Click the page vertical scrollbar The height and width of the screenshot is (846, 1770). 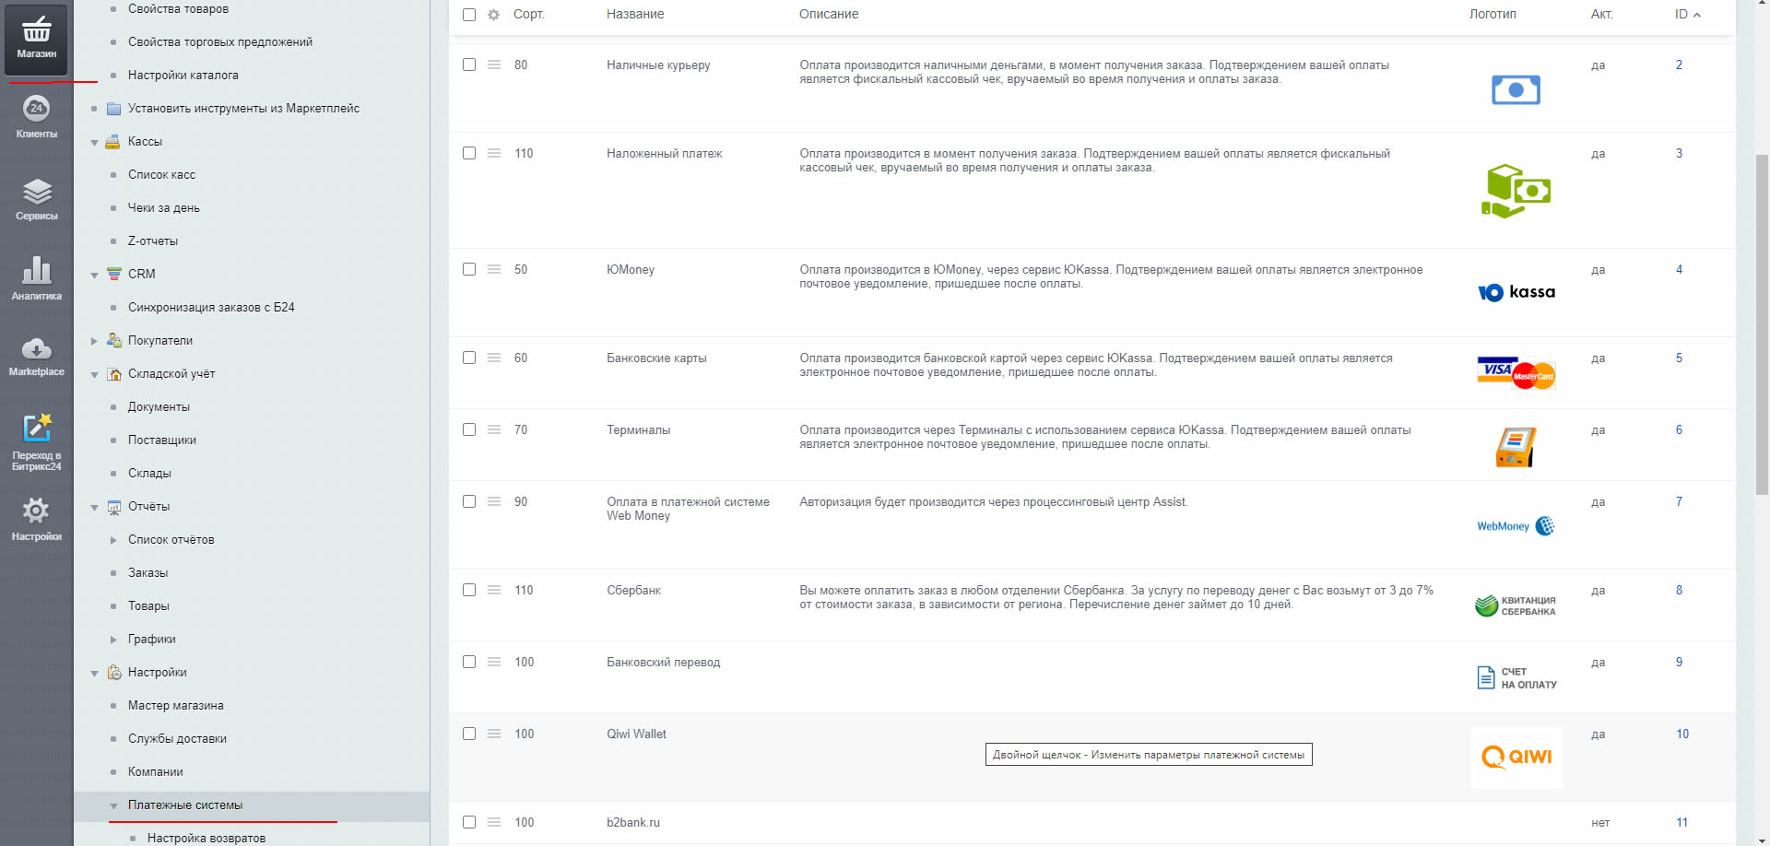pyautogui.click(x=1762, y=323)
